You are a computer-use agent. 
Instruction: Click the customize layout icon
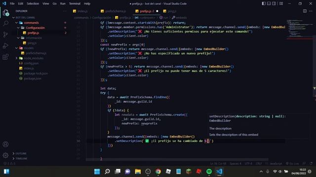click(281, 3)
